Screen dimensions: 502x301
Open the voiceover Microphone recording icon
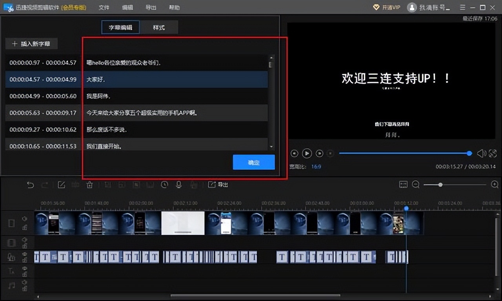click(x=179, y=185)
